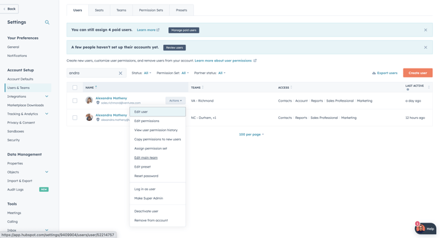Screen dimensions: 440x238
Task: Click the Review users button
Action: pos(174,47)
